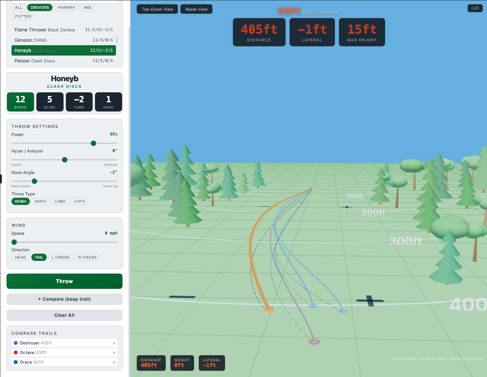Click the HEIGHT 0ft readout at the bottom

click(x=182, y=363)
